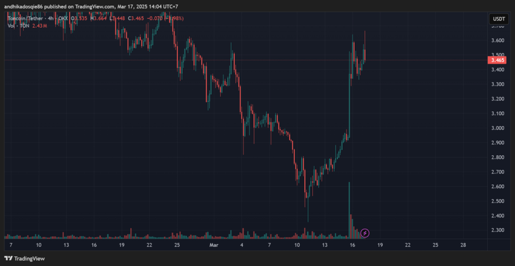Click the USDT currency label
The width and height of the screenshot is (515, 266).
point(498,19)
